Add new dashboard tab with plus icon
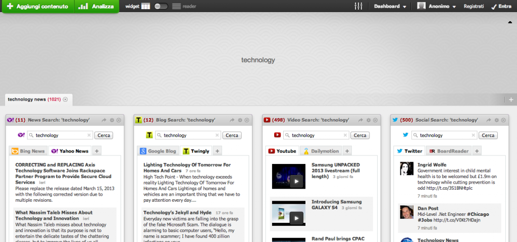This screenshot has height=242, width=517. click(x=510, y=100)
